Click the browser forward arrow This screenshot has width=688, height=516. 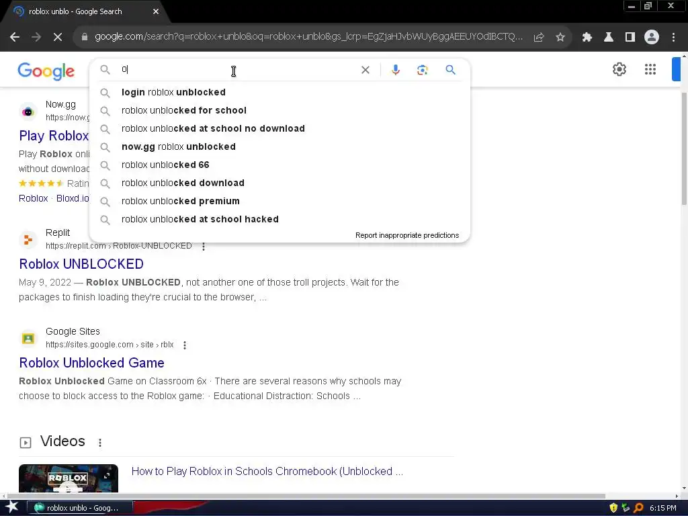pyautogui.click(x=36, y=38)
